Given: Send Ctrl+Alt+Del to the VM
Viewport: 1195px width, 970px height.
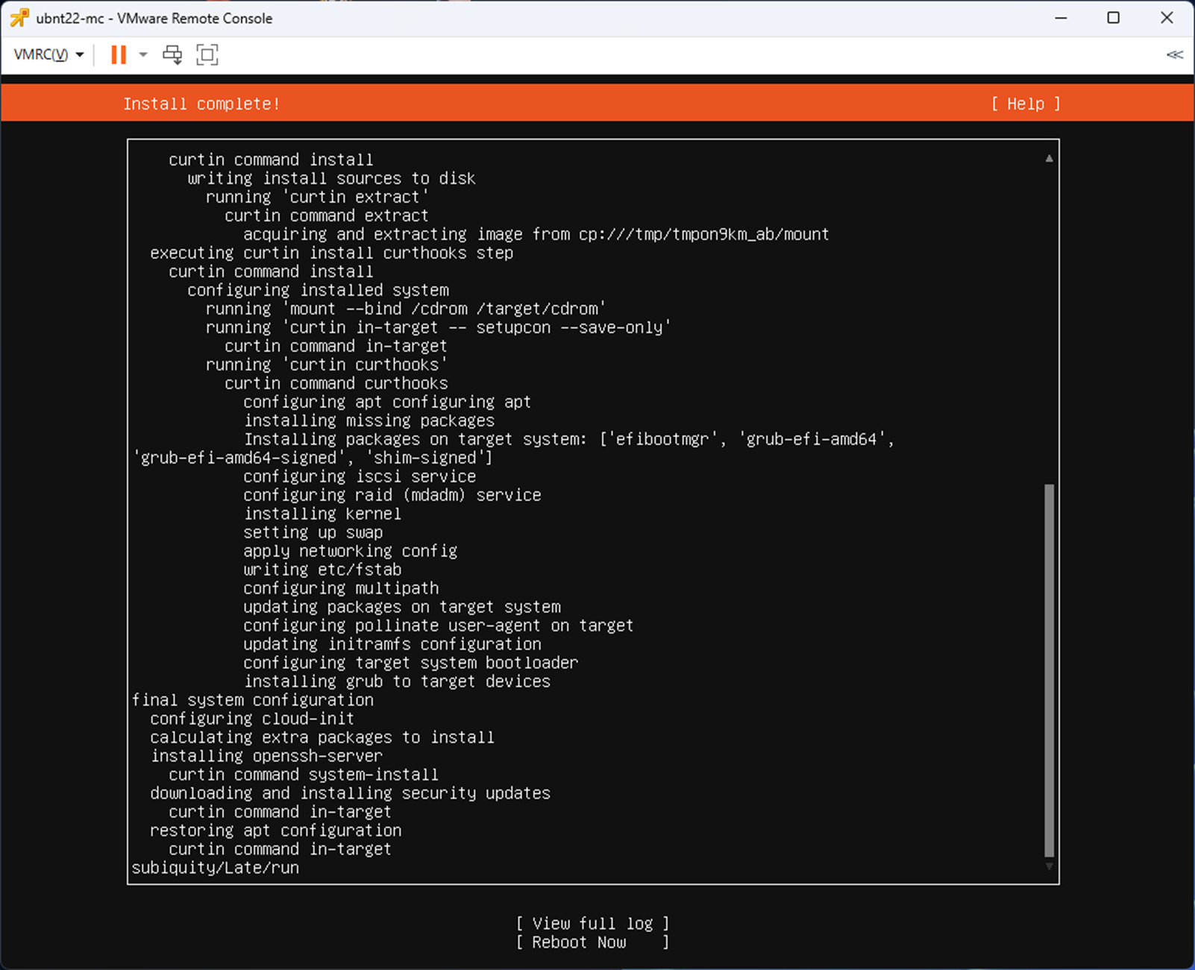Looking at the screenshot, I should coord(172,54).
